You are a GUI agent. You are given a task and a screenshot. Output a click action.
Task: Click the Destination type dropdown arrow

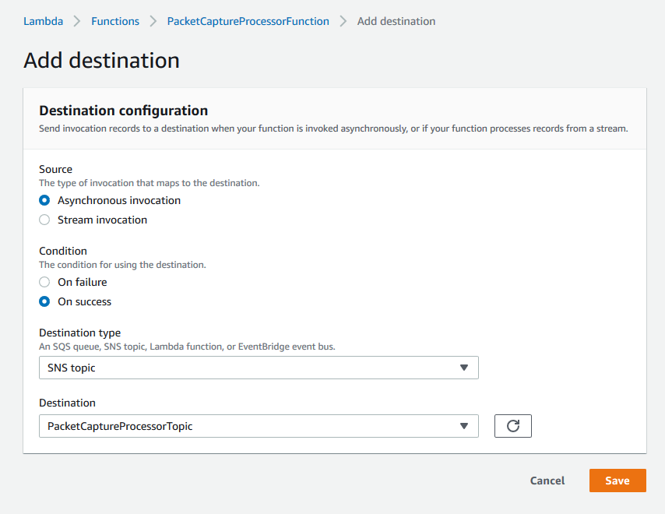[x=464, y=368]
